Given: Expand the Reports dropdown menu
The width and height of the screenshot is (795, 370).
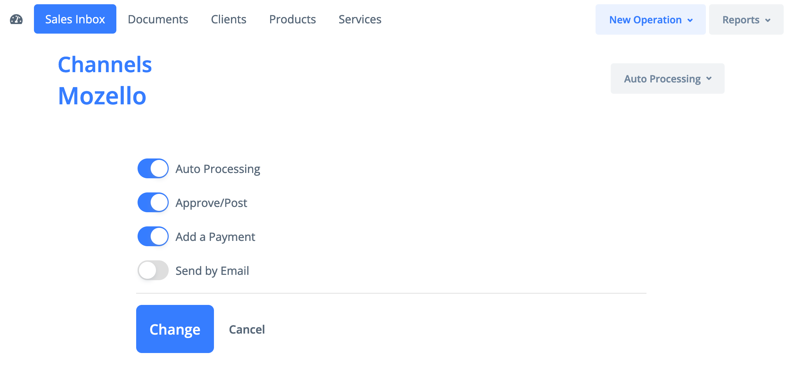Looking at the screenshot, I should 746,20.
